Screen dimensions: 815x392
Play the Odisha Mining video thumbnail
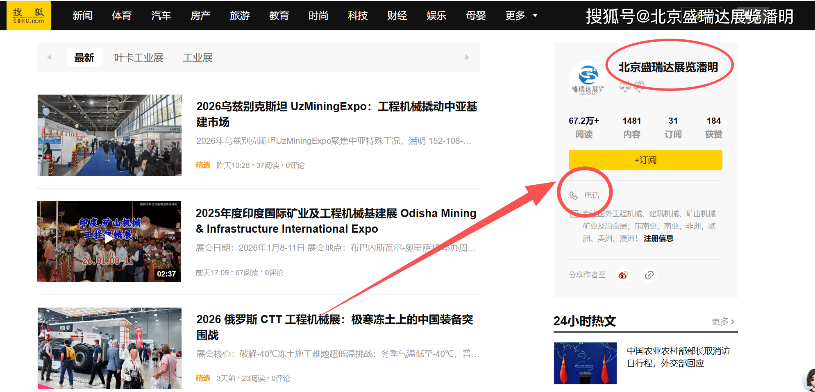(x=109, y=241)
